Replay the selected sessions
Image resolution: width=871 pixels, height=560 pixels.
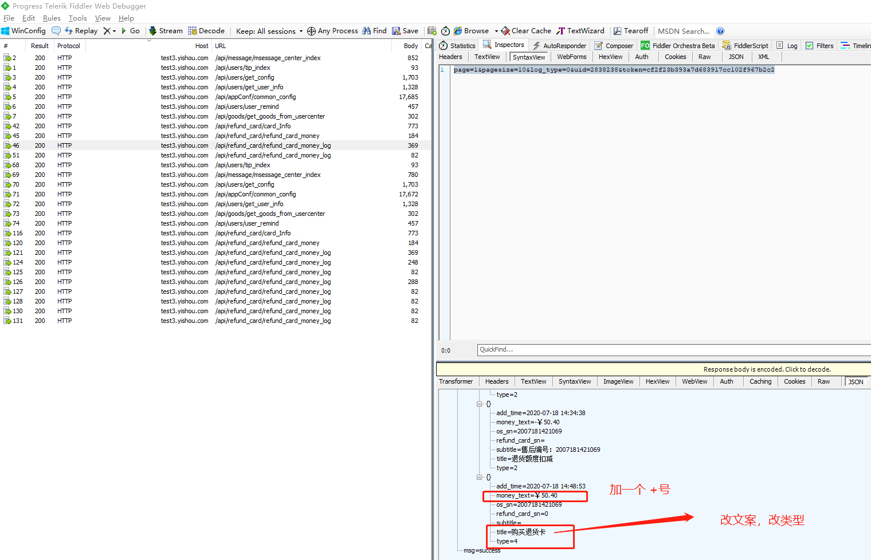pos(81,31)
